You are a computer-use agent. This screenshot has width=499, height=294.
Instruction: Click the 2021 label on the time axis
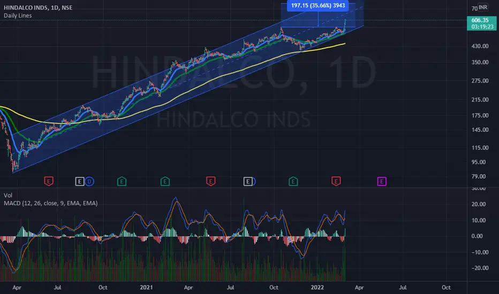[146, 288]
